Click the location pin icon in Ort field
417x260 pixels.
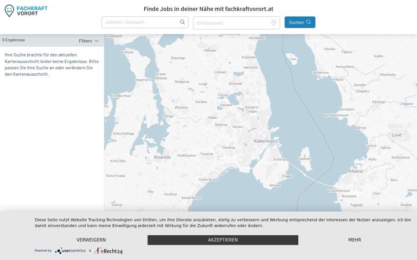tap(273, 23)
